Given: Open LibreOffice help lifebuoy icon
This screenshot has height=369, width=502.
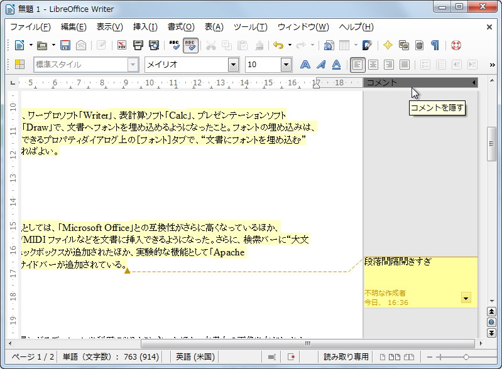Looking at the screenshot, I should 456,45.
